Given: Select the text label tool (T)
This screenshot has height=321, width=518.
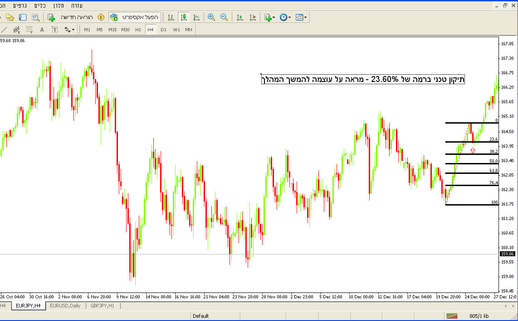Looking at the screenshot, I should point(55,30).
